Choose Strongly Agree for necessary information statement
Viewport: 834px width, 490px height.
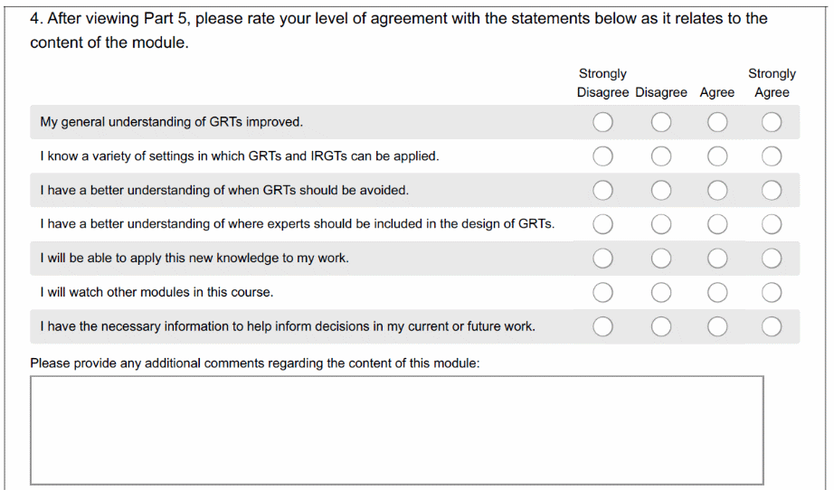[x=772, y=326]
